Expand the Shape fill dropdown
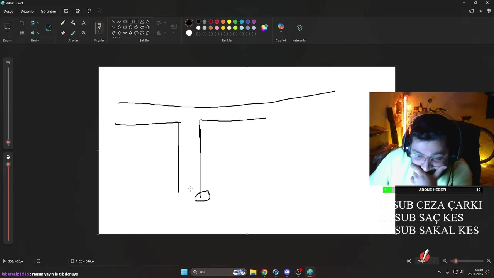 165,33
